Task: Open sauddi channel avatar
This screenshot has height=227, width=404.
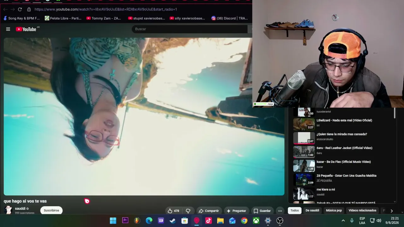Action: (9, 210)
